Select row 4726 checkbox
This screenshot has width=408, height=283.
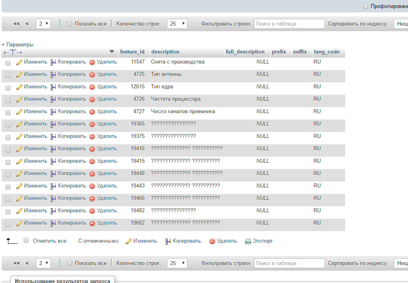point(8,100)
